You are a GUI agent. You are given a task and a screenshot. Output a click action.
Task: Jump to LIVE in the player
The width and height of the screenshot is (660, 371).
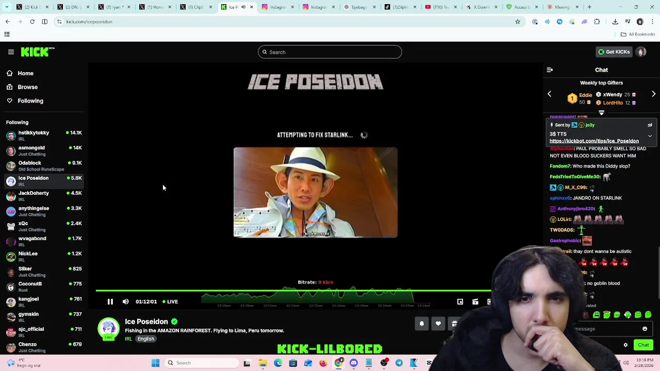tap(170, 302)
